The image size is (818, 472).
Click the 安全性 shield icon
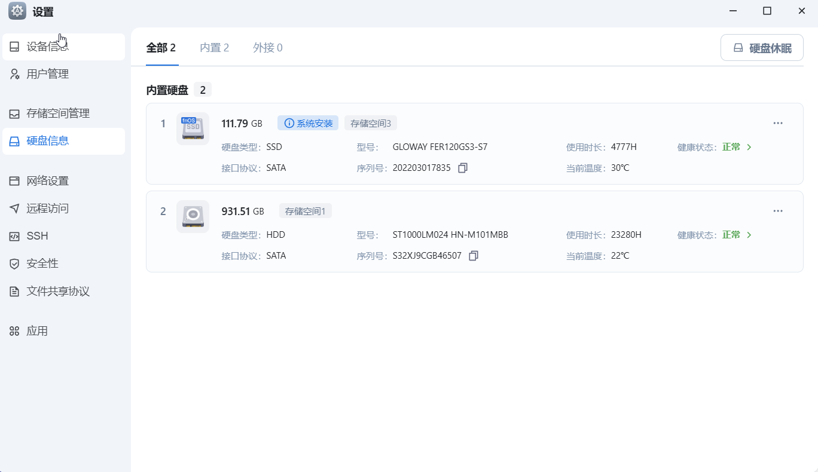[14, 263]
